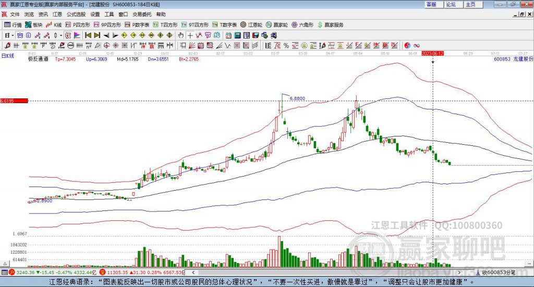Toggle the pink flag chart icon

tap(77, 35)
